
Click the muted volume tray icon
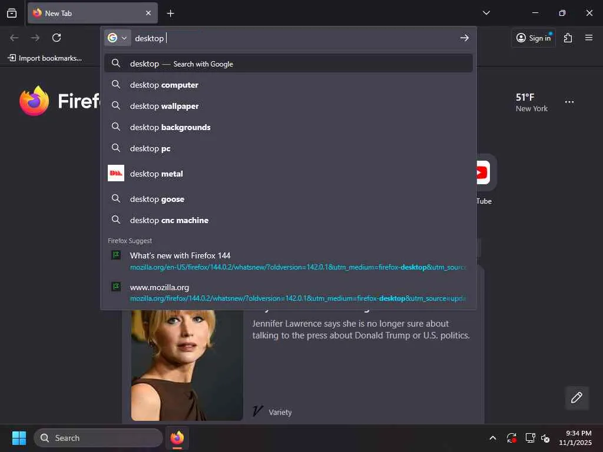tap(545, 438)
